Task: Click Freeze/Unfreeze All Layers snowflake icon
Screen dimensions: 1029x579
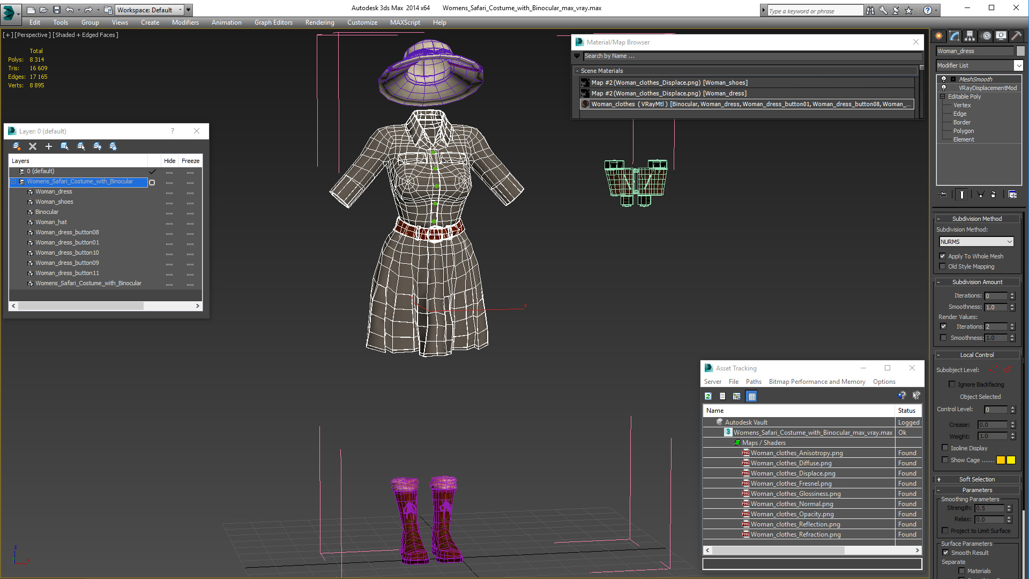Action: 113,146
